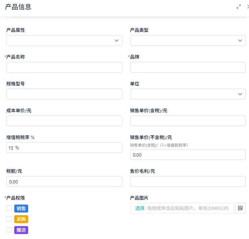Image resolution: width=249 pixels, height=239 pixels.
Task: Click into the 品牌 input field
Action: [x=188, y=67]
